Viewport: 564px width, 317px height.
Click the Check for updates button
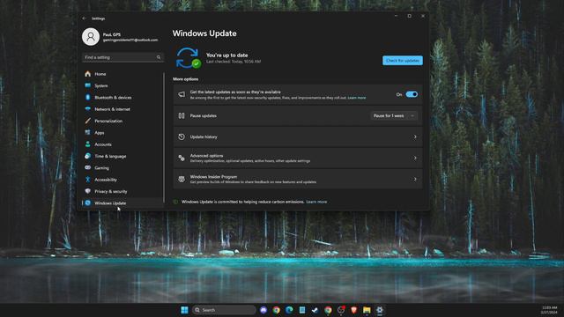point(403,61)
